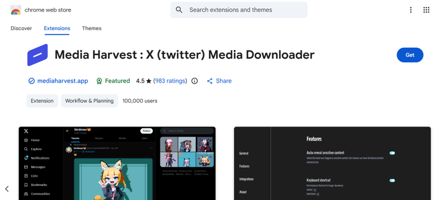The width and height of the screenshot is (438, 200).
Task: Visit the mediaharvest.app publisher link
Action: point(62,81)
